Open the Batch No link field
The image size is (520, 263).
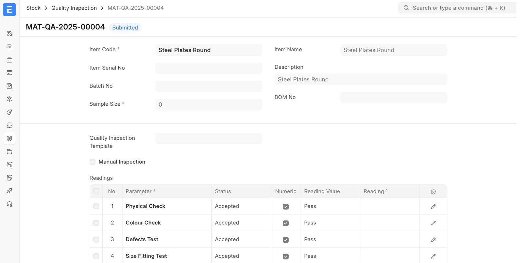pyautogui.click(x=208, y=86)
